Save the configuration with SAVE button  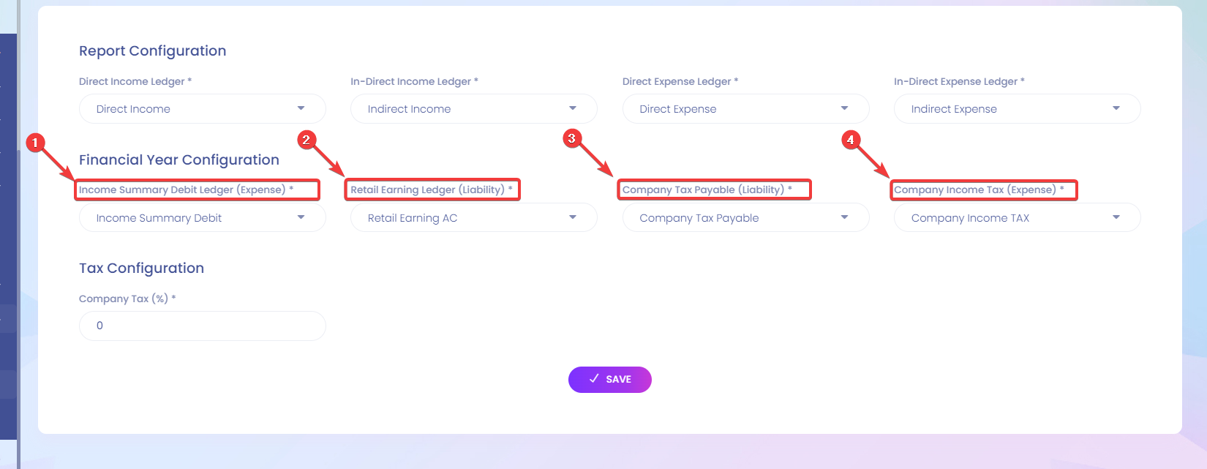[610, 380]
